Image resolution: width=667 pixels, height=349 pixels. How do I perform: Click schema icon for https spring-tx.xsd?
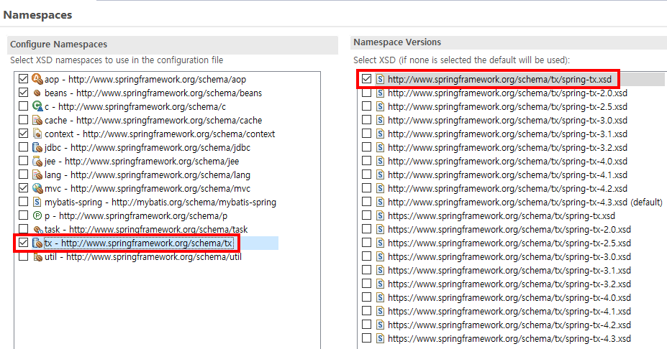point(381,215)
